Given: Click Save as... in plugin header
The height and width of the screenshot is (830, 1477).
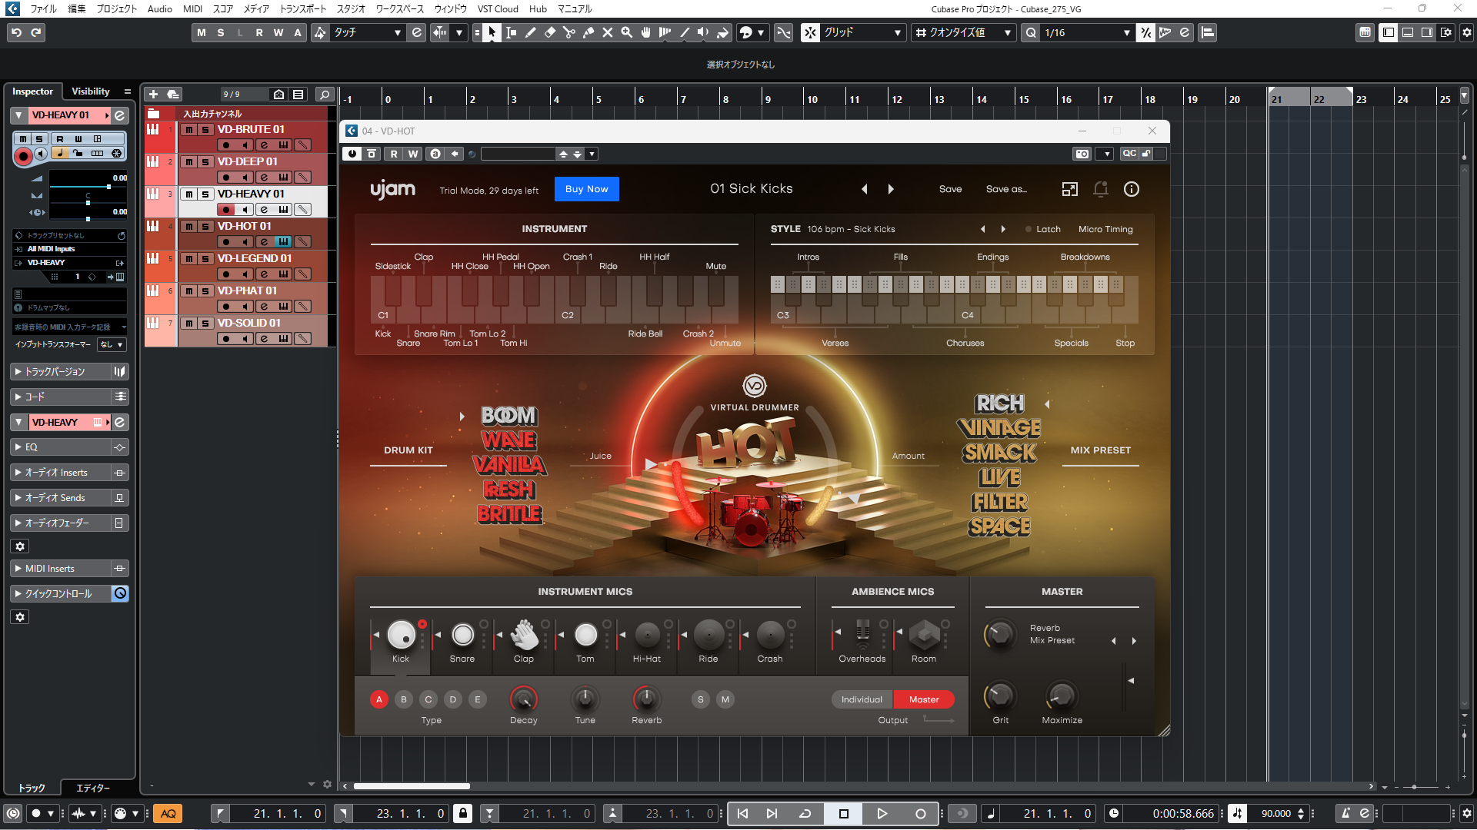Looking at the screenshot, I should (1006, 189).
